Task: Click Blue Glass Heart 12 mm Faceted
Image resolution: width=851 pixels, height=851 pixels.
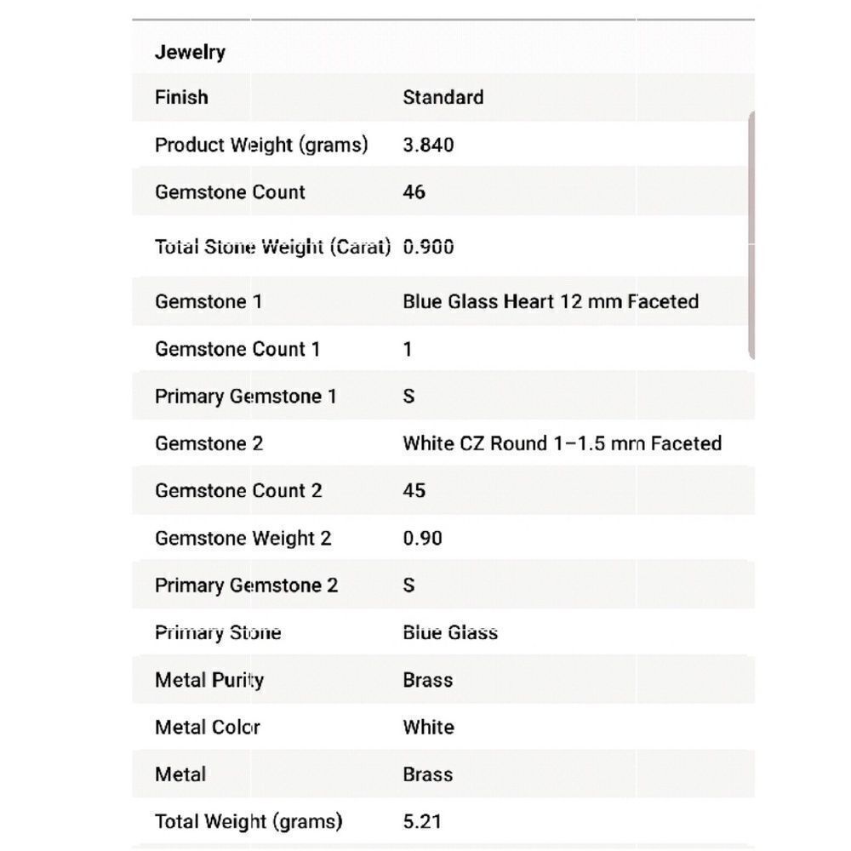Action: click(x=551, y=301)
